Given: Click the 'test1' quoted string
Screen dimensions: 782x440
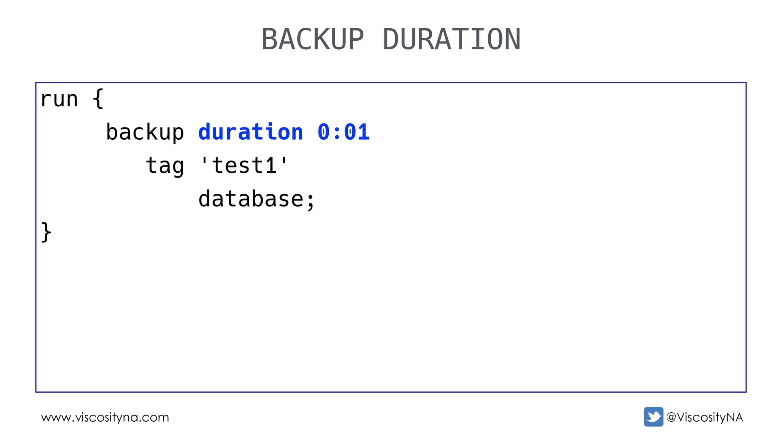Looking at the screenshot, I should tap(244, 165).
